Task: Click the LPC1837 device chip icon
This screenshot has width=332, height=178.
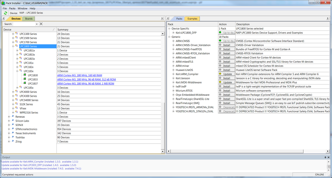Action: [x=25, y=83]
